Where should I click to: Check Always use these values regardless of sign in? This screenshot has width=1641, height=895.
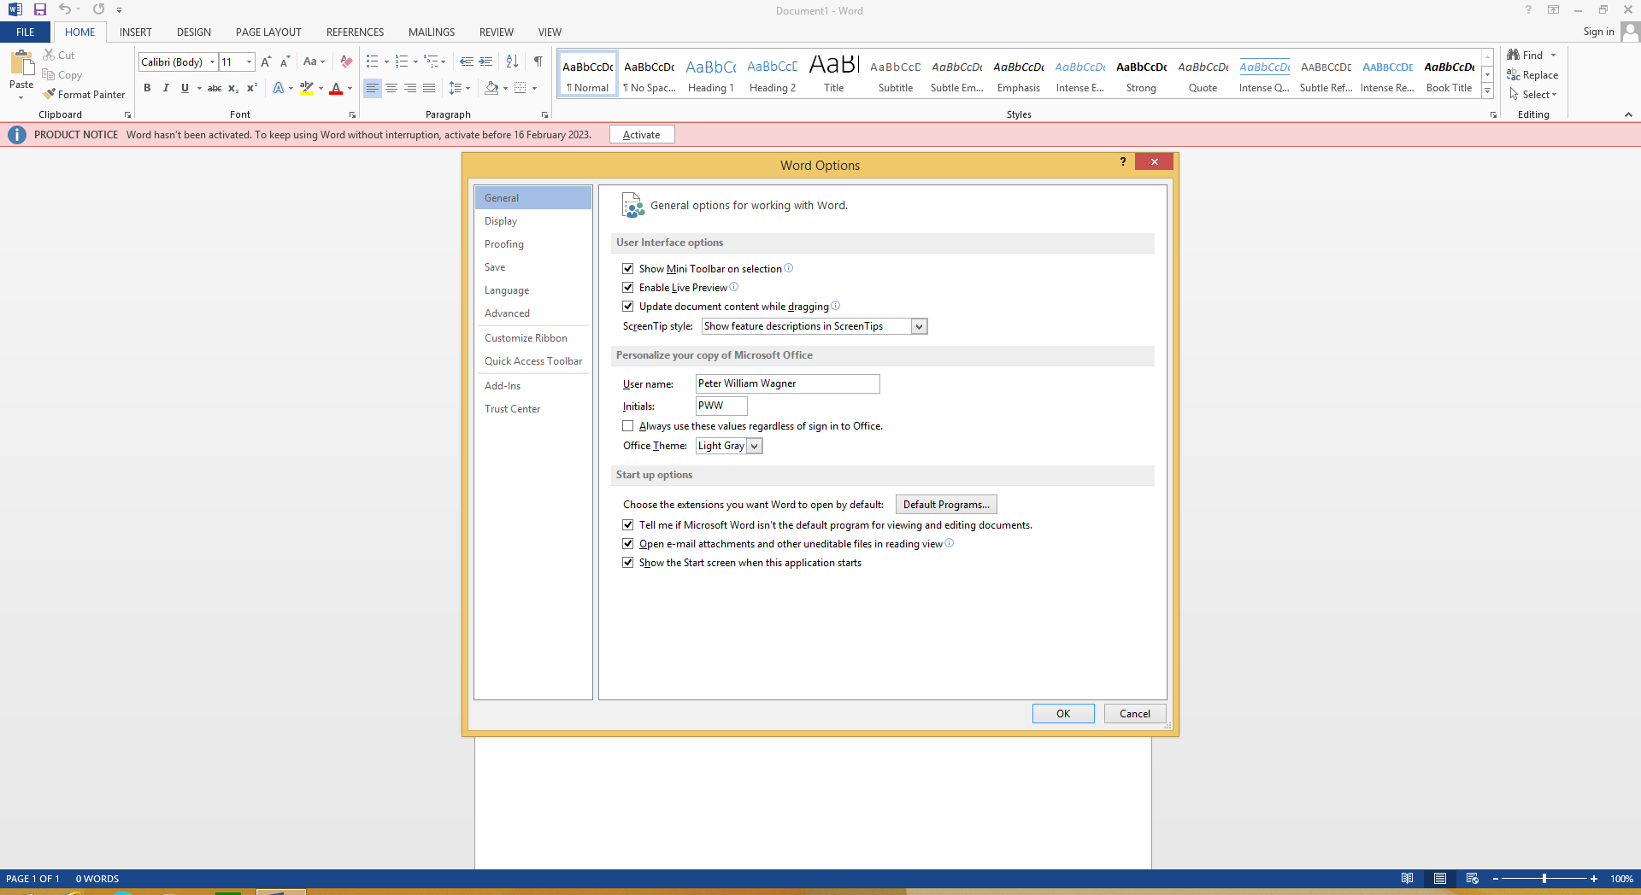point(628,425)
